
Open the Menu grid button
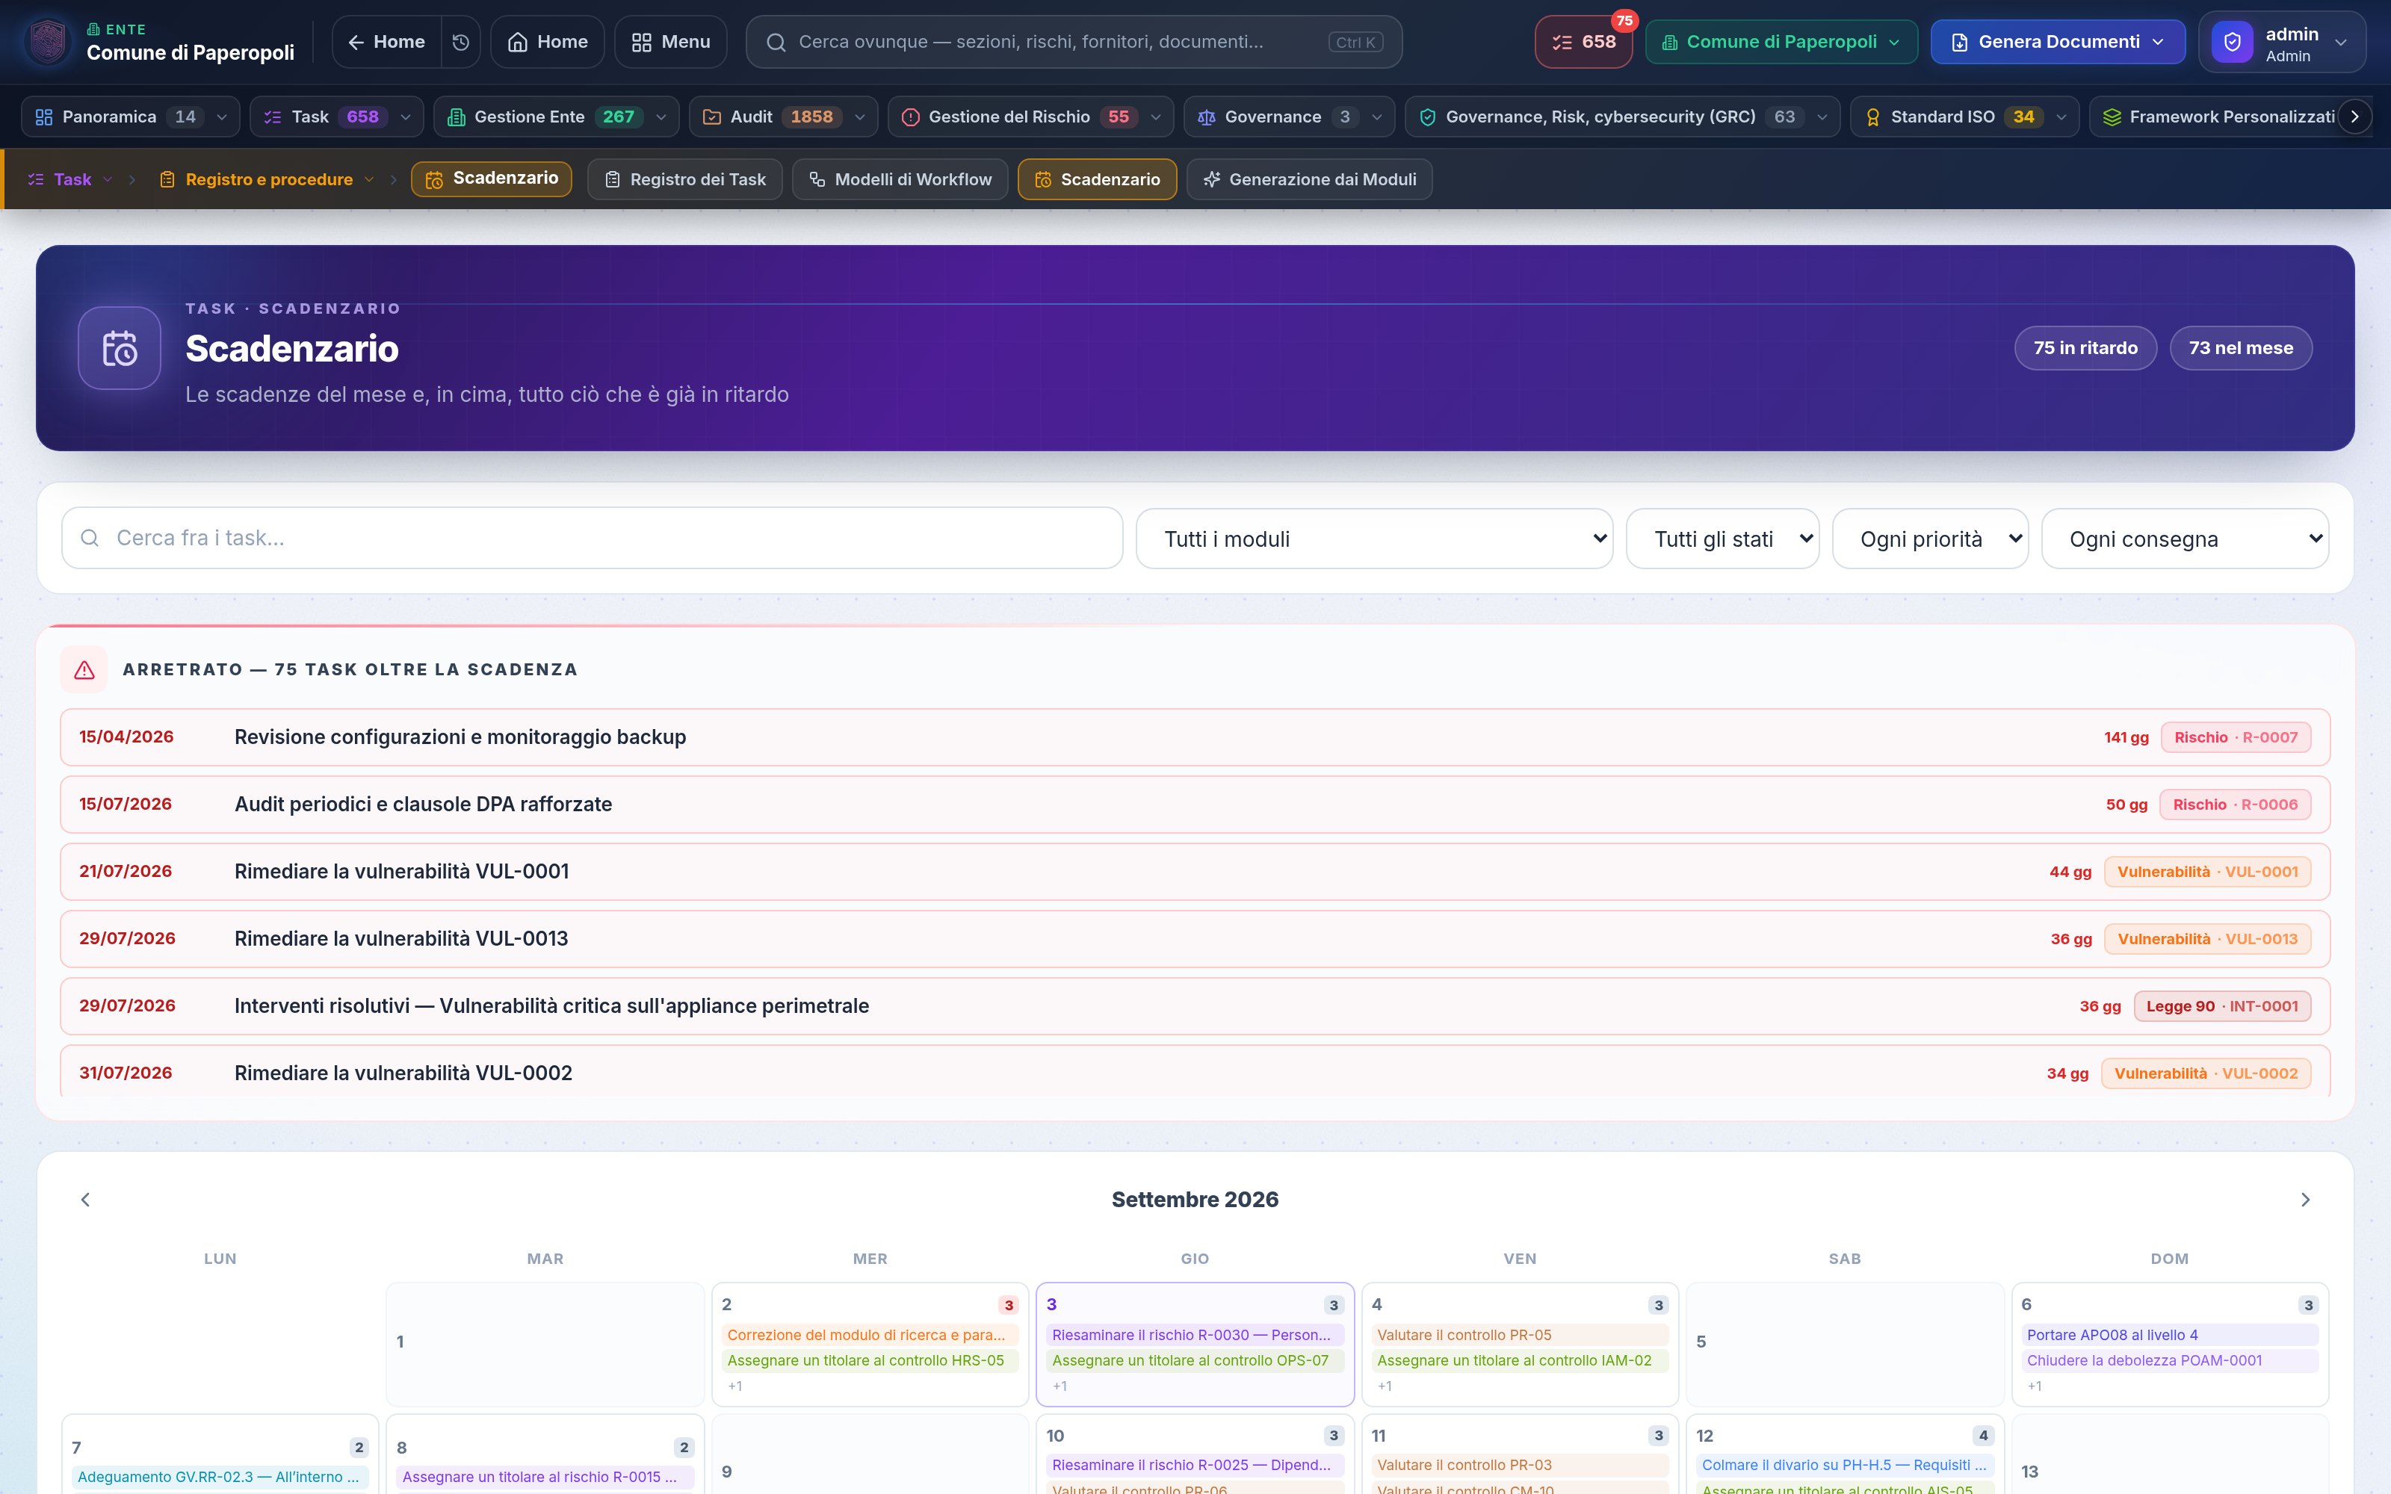tap(671, 42)
